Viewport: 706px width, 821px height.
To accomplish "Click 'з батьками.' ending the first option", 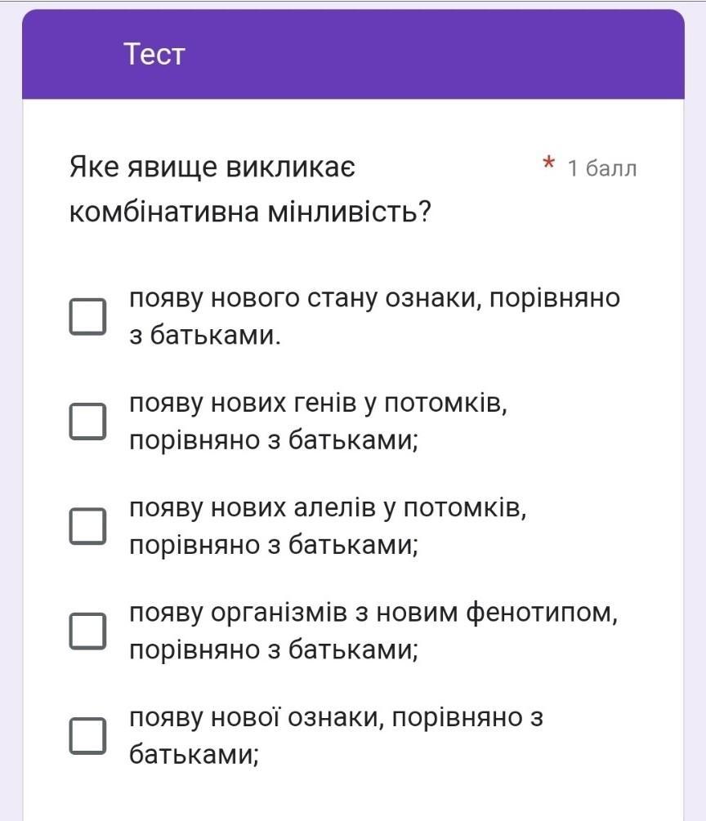I will click(x=205, y=335).
